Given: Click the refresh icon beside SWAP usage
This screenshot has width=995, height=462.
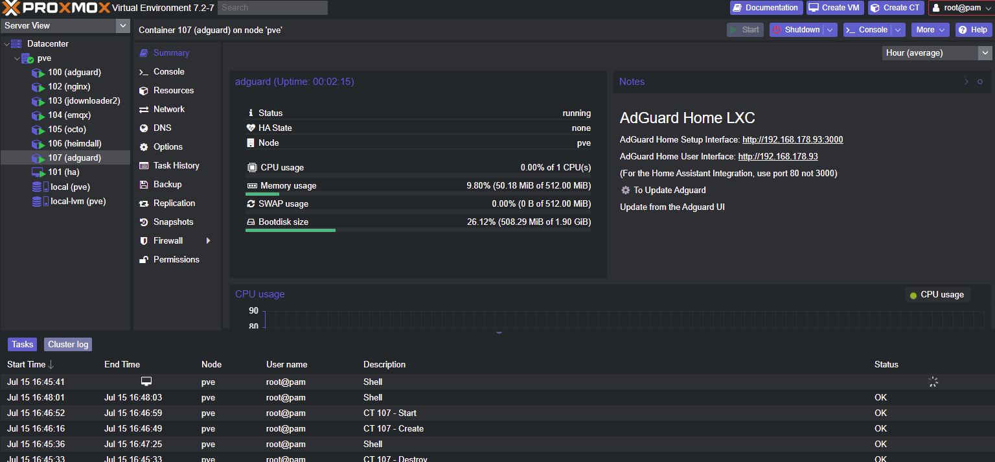Looking at the screenshot, I should pyautogui.click(x=251, y=203).
